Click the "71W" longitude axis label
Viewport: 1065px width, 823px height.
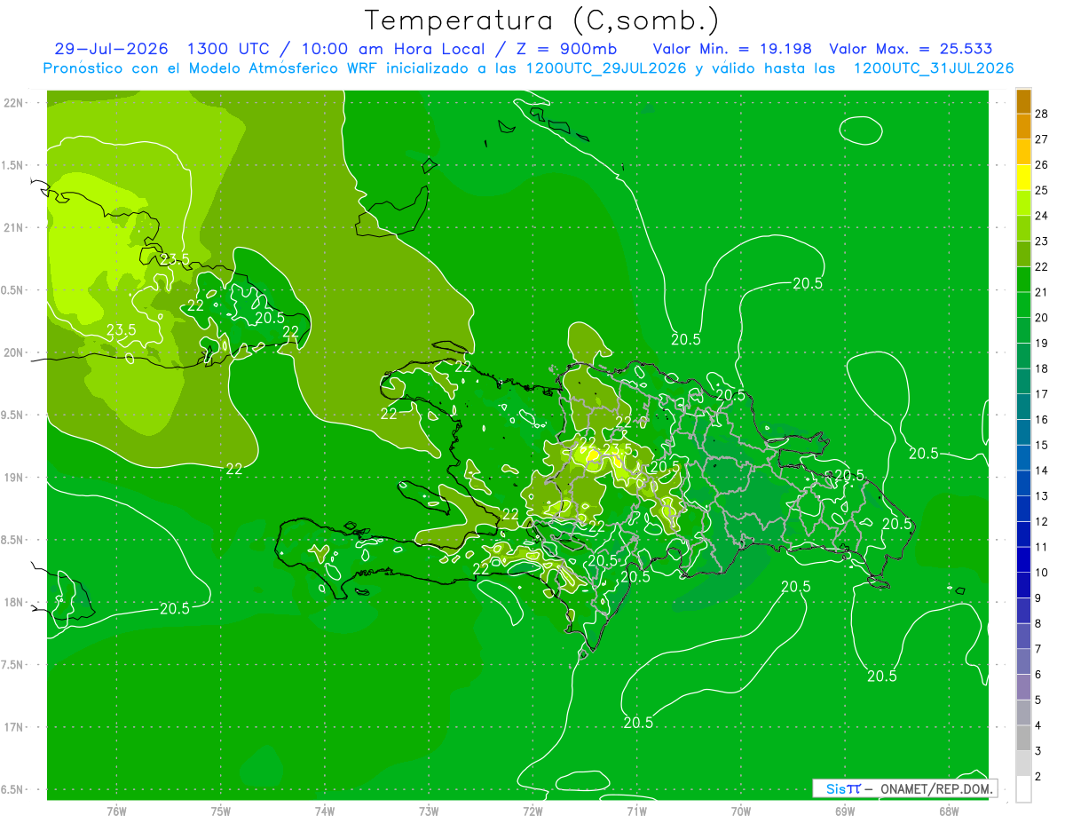point(636,811)
